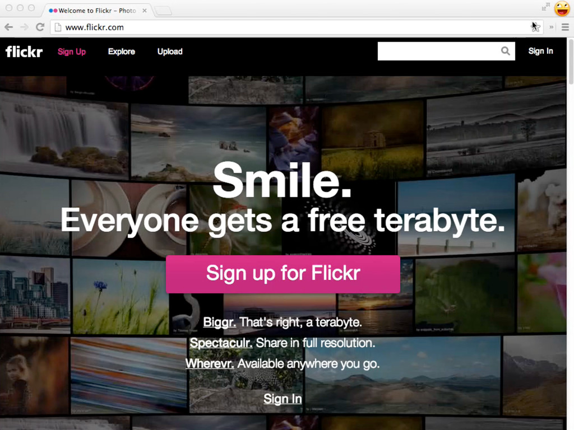Viewport: 574px width, 430px height.
Task: Expand hidden extensions chevron in toolbar
Action: pyautogui.click(x=552, y=27)
